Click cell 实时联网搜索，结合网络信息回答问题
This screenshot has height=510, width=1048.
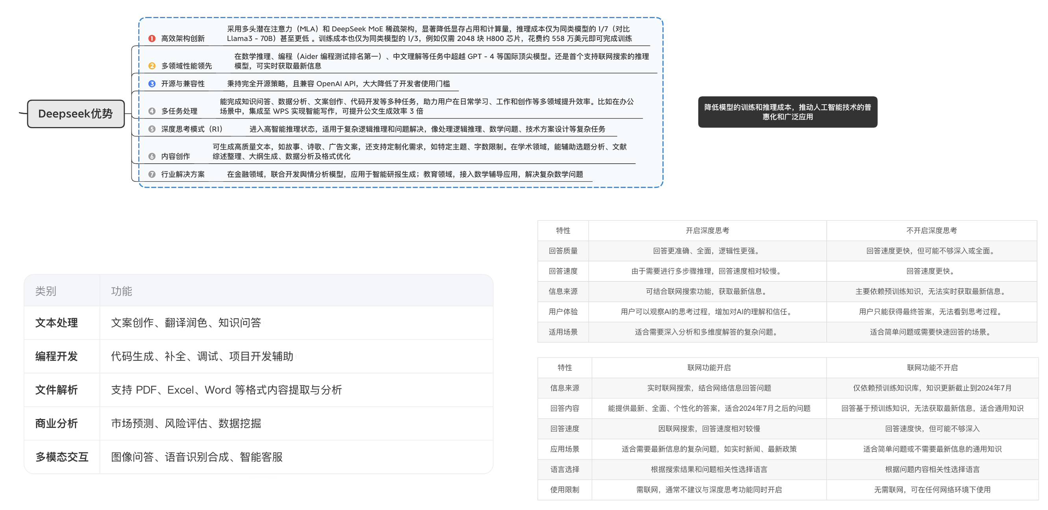point(709,388)
